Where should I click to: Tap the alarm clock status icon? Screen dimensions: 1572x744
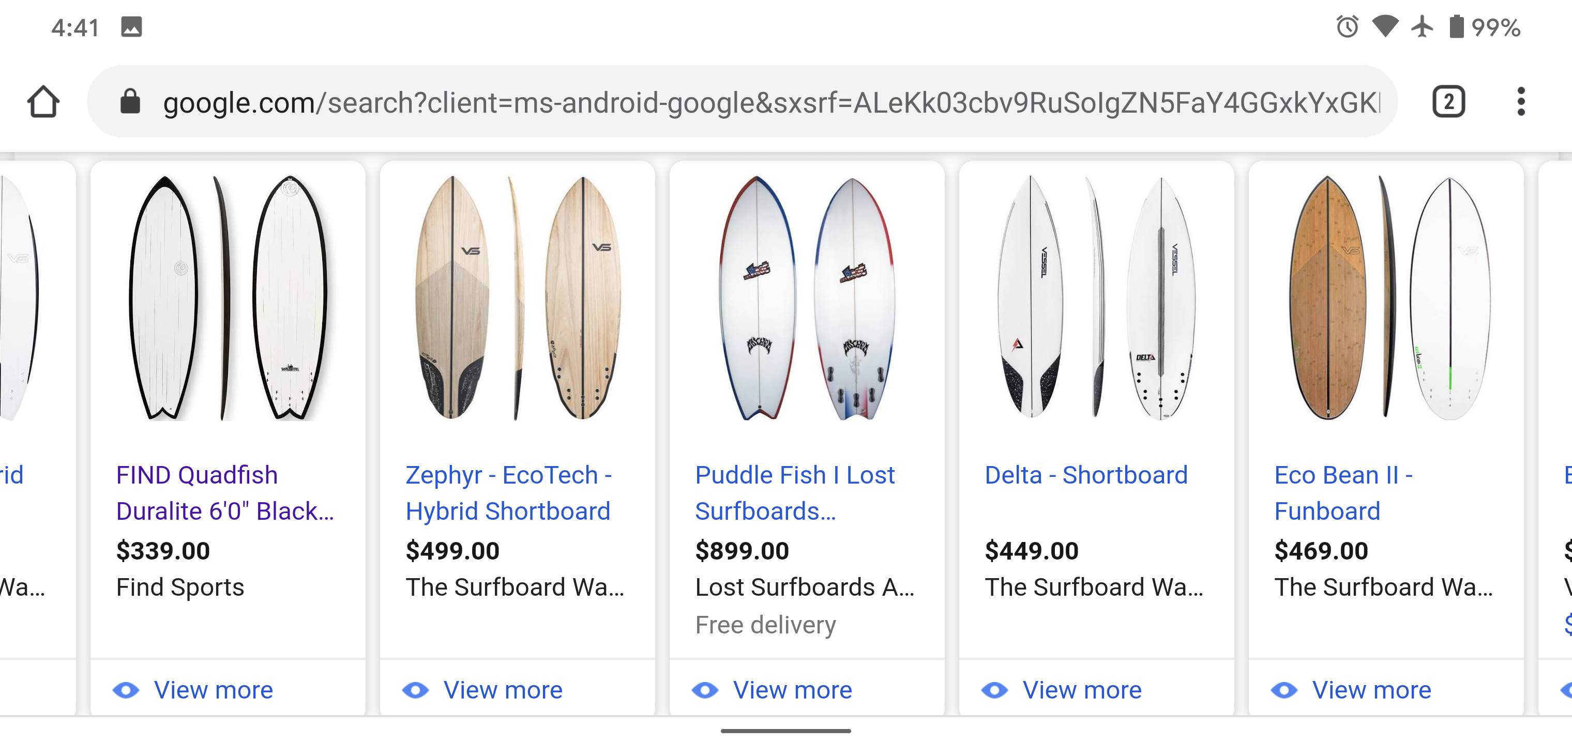pyautogui.click(x=1347, y=27)
